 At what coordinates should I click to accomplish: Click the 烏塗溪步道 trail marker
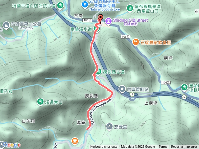97,29
